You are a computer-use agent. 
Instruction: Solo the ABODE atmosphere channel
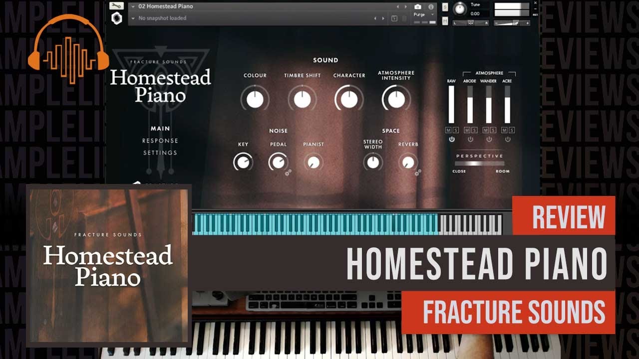point(473,130)
